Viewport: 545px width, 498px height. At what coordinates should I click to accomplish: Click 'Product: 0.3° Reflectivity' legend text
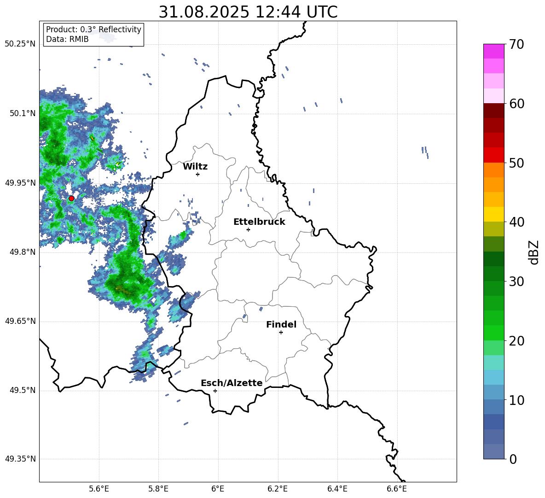93,29
